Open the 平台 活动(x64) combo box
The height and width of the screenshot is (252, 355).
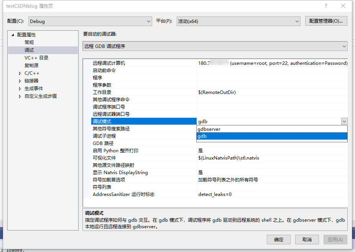coord(238,21)
